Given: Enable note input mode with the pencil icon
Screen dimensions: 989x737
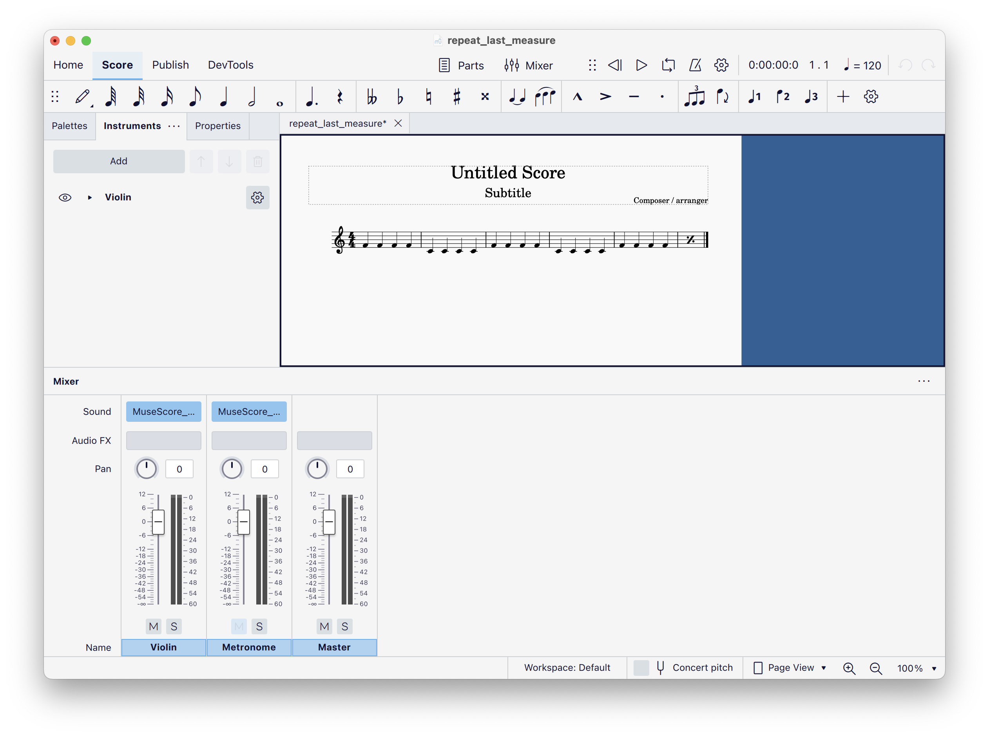Looking at the screenshot, I should click(83, 96).
